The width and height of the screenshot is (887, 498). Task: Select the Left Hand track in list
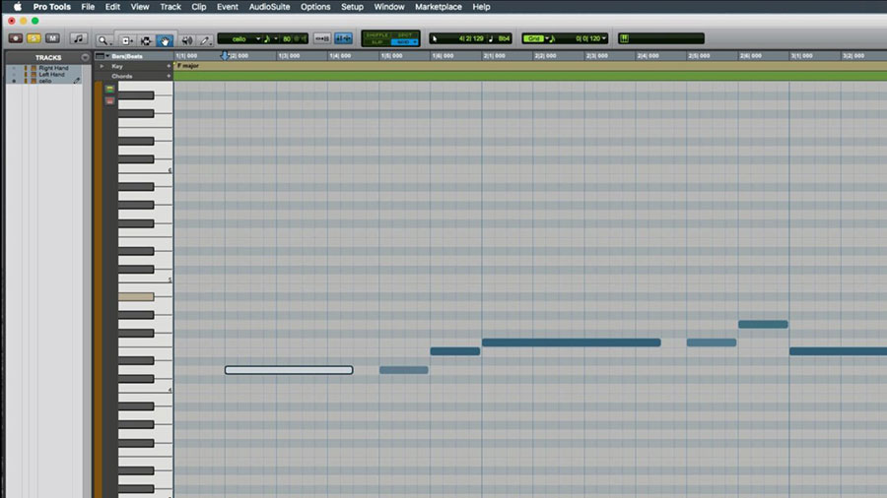coord(51,75)
